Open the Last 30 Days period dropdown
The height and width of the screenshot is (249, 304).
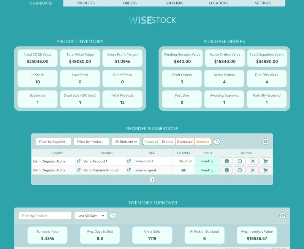(x=91, y=216)
